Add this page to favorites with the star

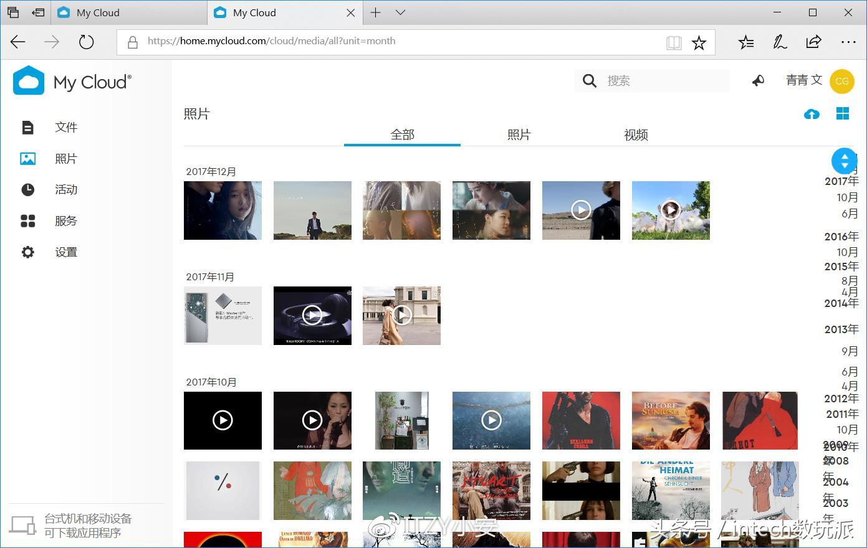(699, 42)
